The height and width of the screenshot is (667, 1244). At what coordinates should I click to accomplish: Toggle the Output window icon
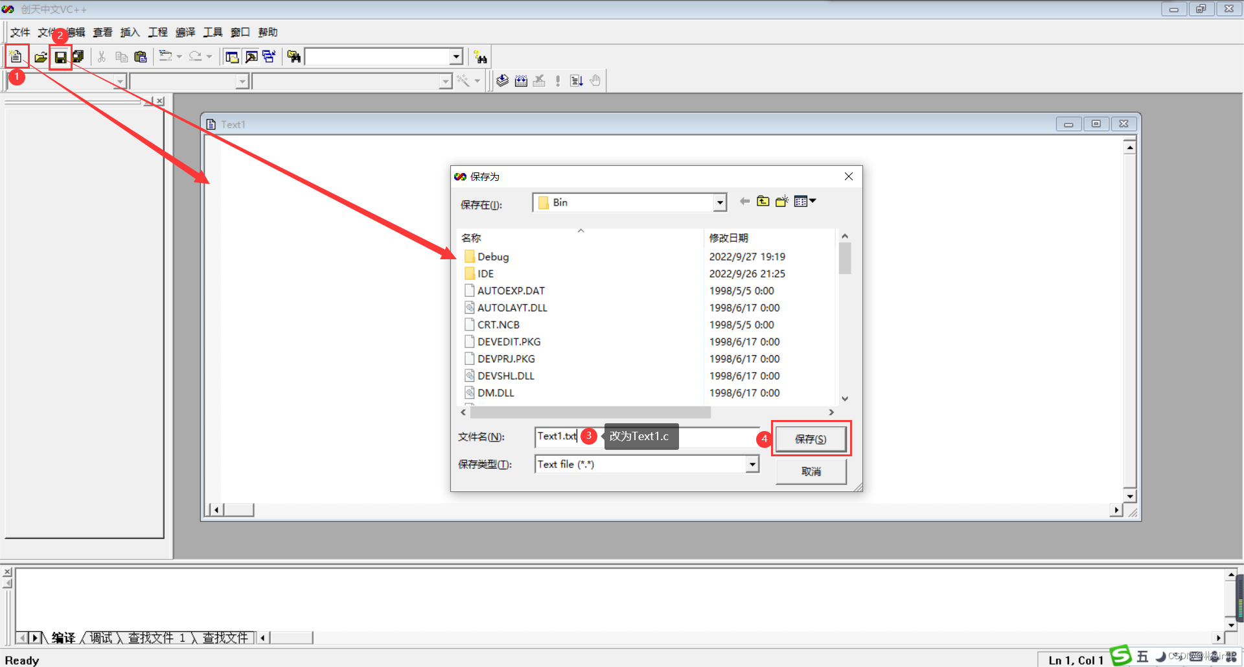tap(251, 57)
